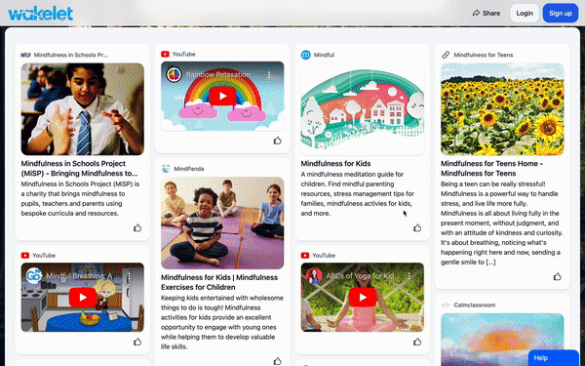The image size is (585, 366).
Task: Open the Calmclassroom sunset painting thumbnail
Action: [502, 340]
